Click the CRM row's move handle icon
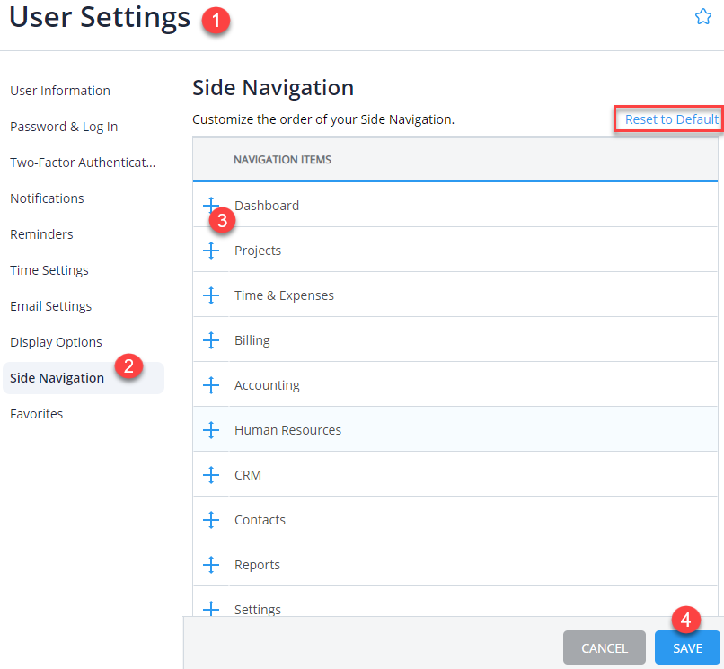 (211, 475)
